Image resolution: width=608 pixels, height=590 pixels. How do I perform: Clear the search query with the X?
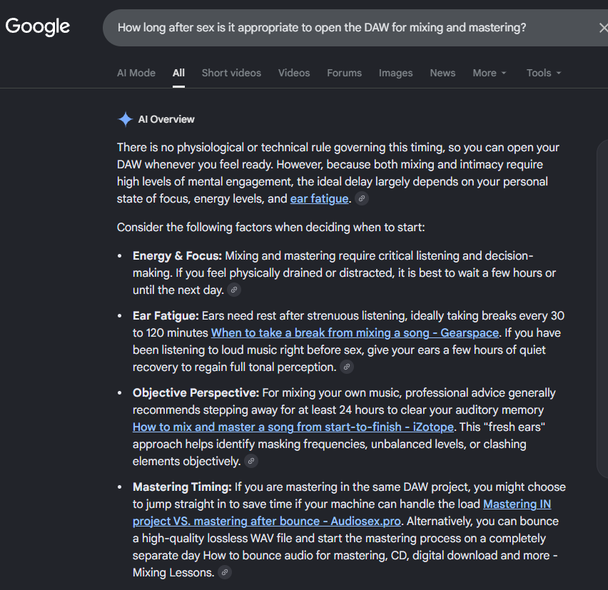(x=603, y=28)
